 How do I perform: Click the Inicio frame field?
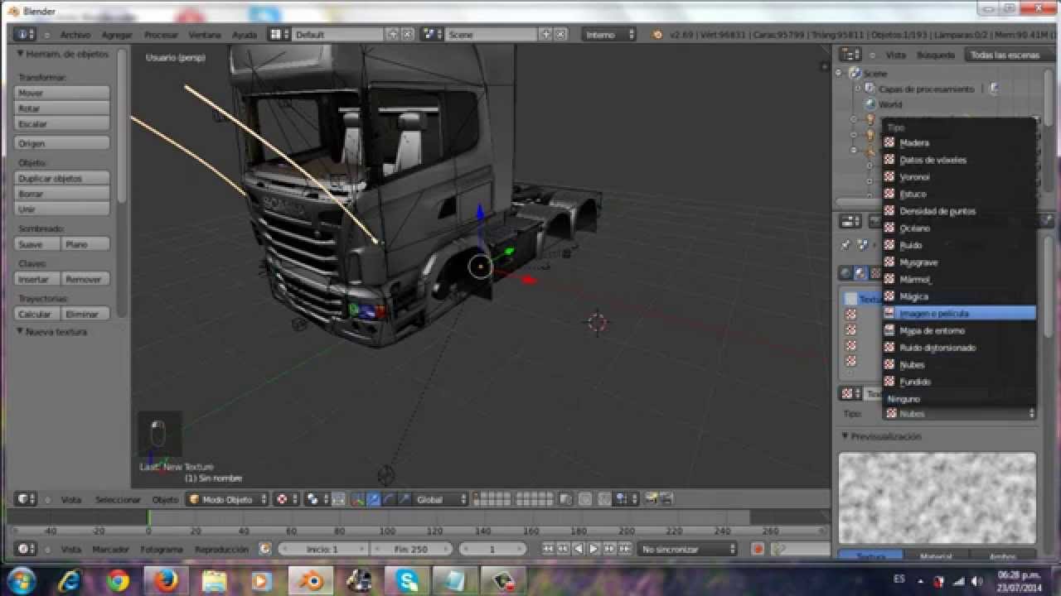click(x=323, y=549)
